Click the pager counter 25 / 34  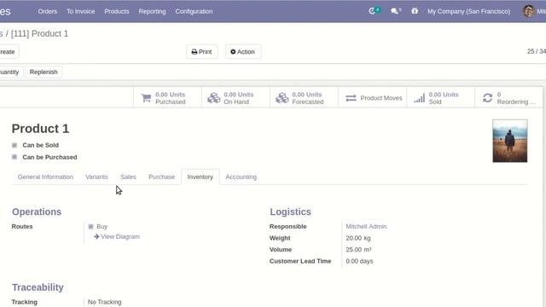(537, 51)
